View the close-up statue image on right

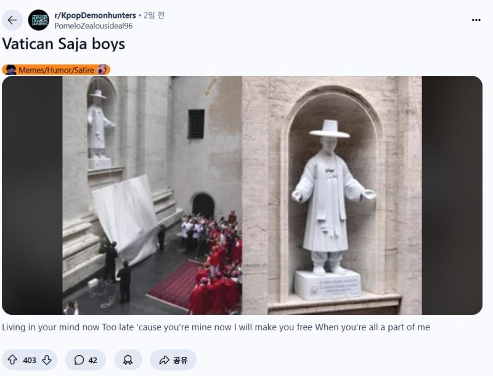332,195
